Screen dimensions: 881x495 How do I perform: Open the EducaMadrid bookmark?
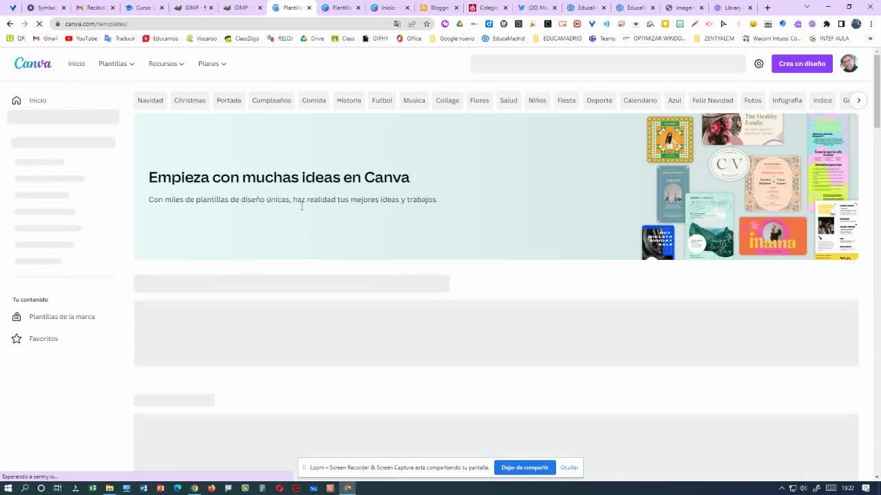pos(503,38)
